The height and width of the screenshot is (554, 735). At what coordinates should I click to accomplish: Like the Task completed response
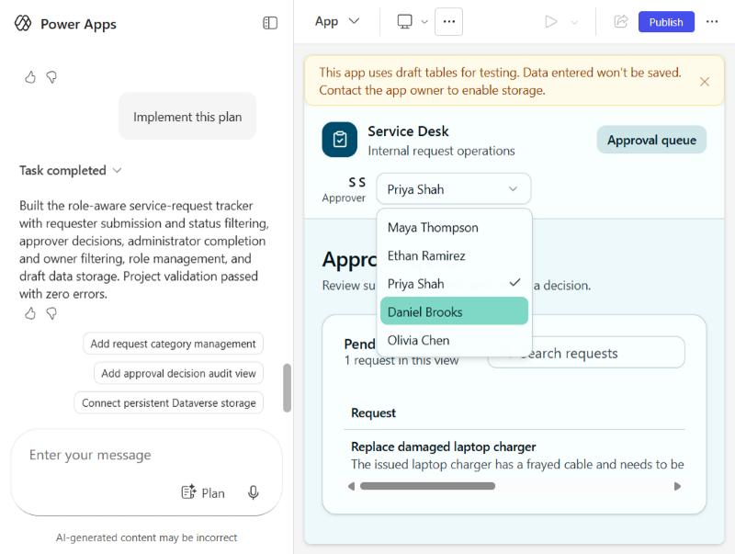click(30, 313)
